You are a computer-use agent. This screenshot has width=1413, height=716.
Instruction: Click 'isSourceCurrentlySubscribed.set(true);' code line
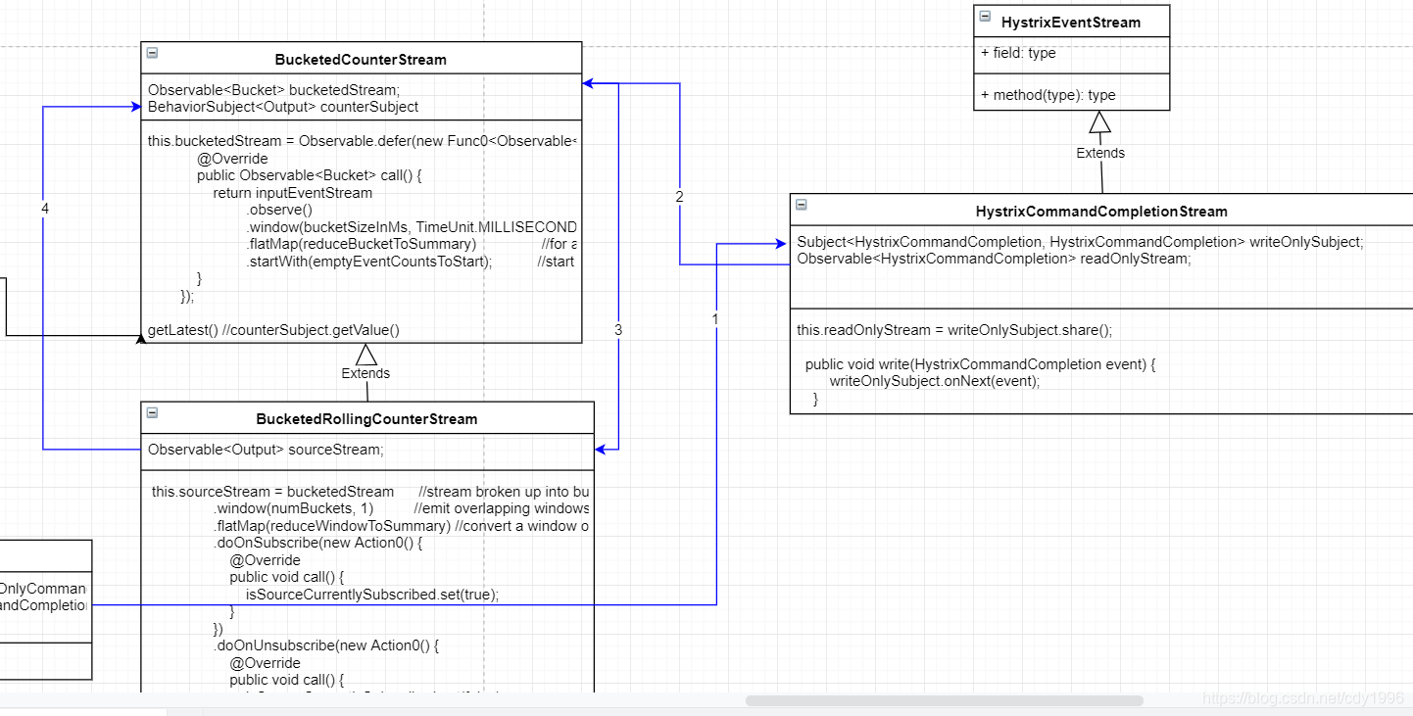coord(372,595)
